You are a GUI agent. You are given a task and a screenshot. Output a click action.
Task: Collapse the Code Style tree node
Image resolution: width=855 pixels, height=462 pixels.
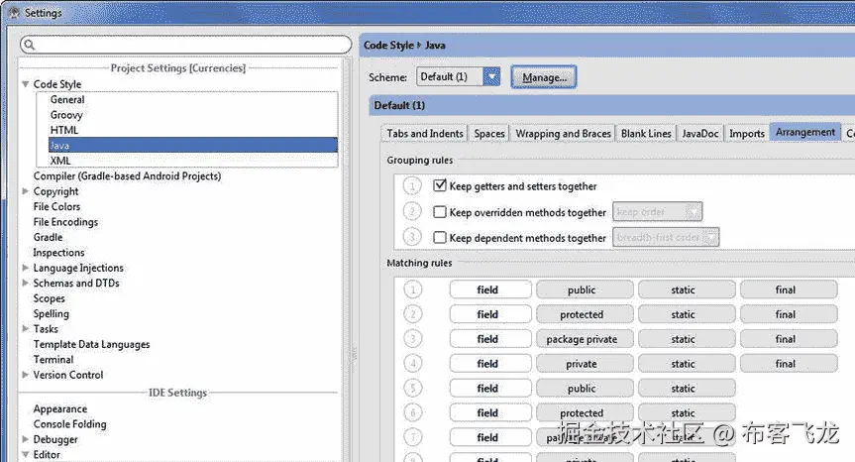pos(25,84)
